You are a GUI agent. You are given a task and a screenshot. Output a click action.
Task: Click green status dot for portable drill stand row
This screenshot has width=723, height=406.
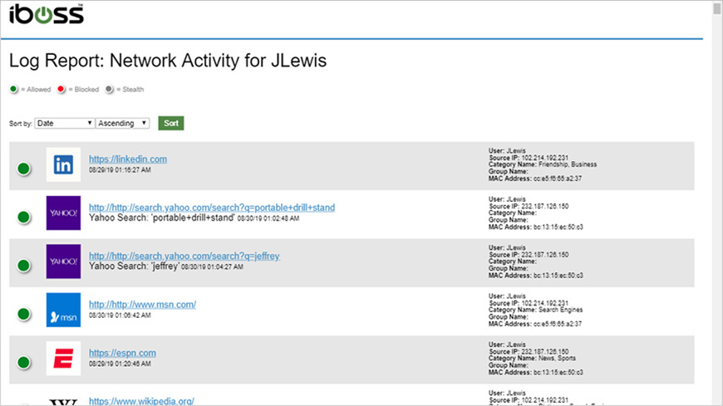(23, 217)
